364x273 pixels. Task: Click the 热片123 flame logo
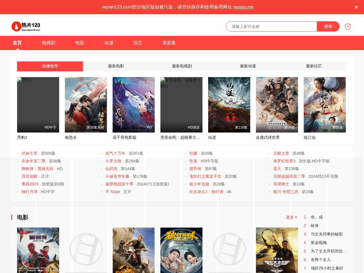[26, 26]
